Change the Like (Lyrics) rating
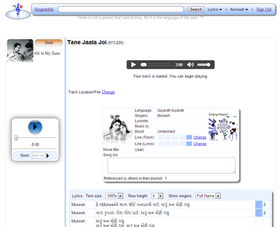Image resolution: width=280 pixels, height=227 pixels. [x=200, y=144]
